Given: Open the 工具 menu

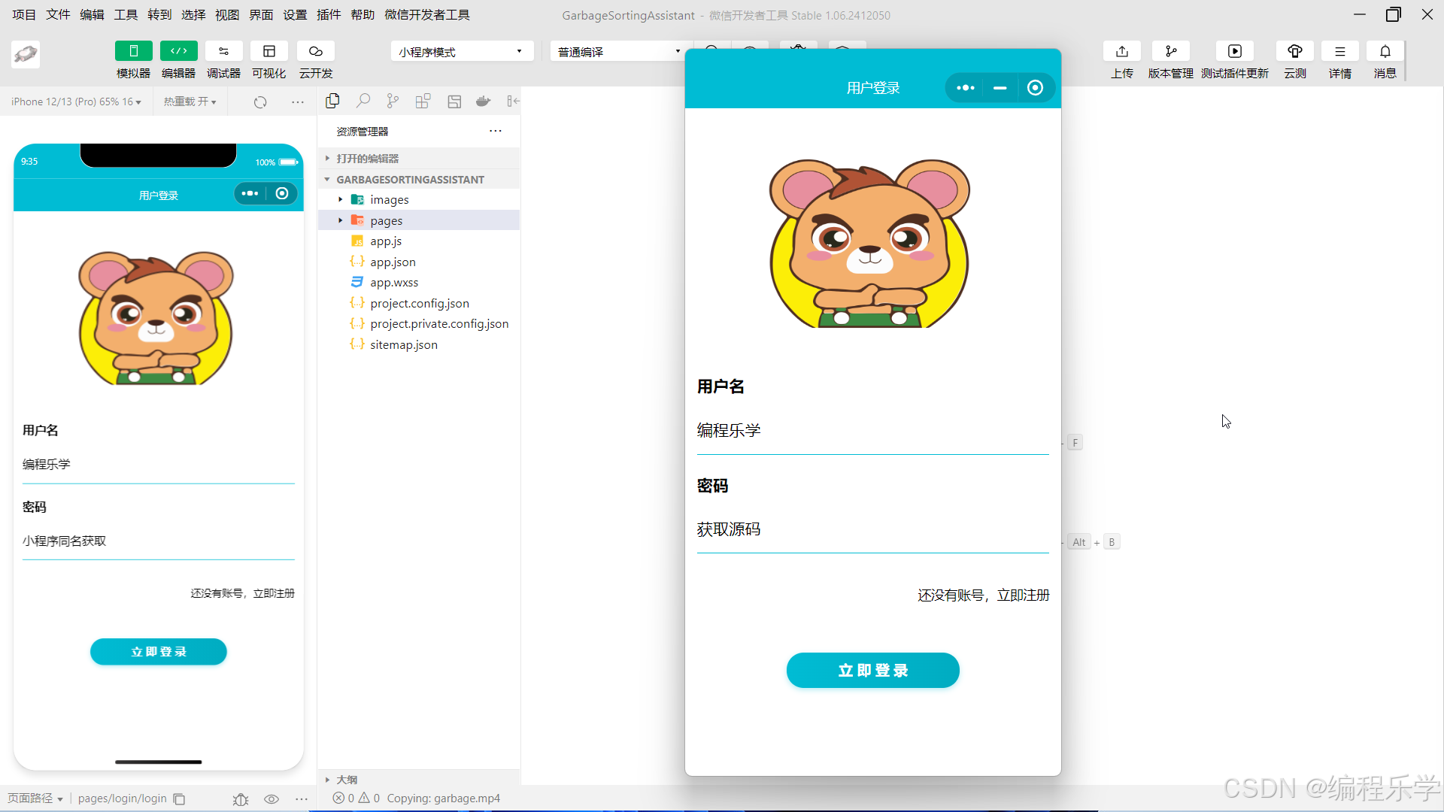Looking at the screenshot, I should (126, 14).
